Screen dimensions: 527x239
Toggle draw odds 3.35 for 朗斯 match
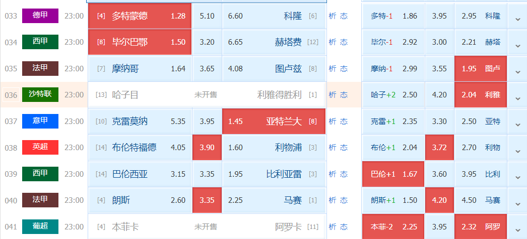tap(207, 200)
